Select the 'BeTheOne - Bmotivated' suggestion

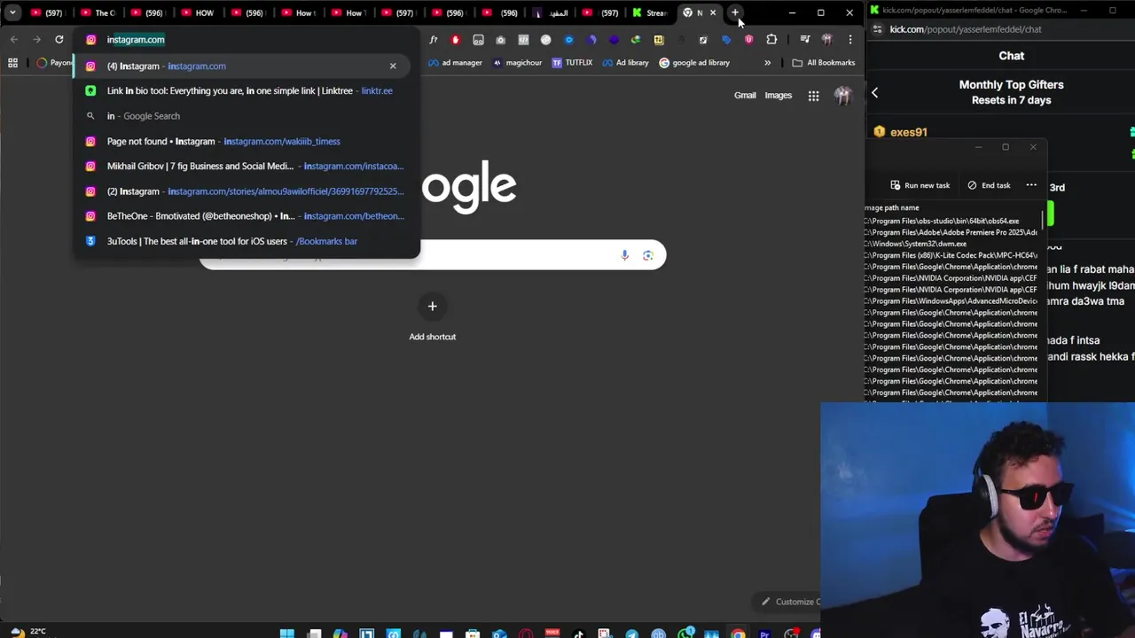pos(239,215)
